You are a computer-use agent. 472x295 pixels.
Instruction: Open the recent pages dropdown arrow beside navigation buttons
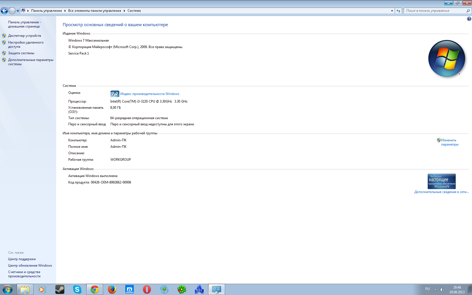point(18,11)
